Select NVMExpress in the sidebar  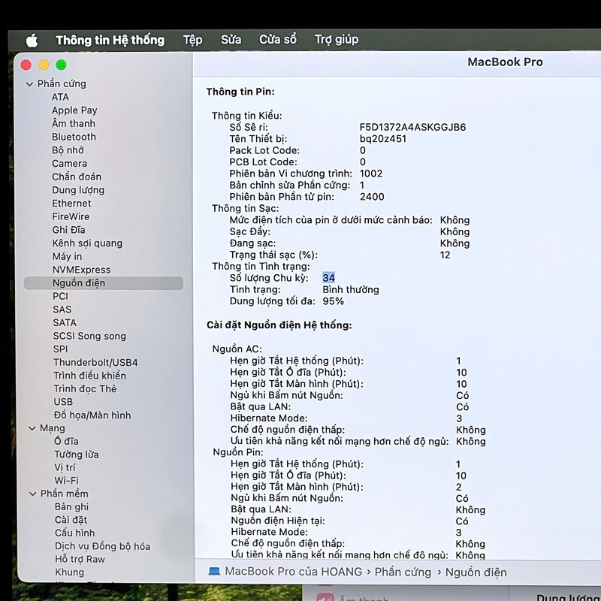(81, 270)
